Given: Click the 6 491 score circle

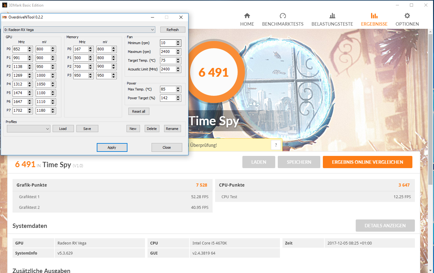Looking at the screenshot, I should tap(214, 72).
